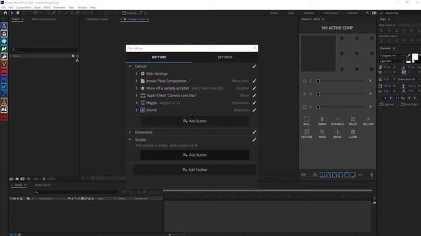
Task: Expand the Wiggle button row
Action: tap(136, 103)
